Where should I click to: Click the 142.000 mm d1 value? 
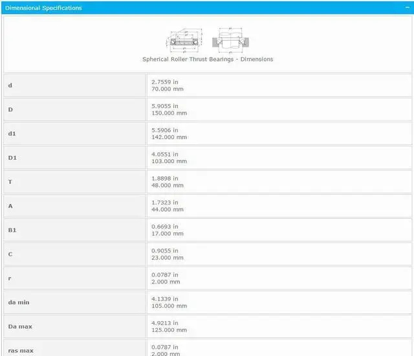[169, 137]
